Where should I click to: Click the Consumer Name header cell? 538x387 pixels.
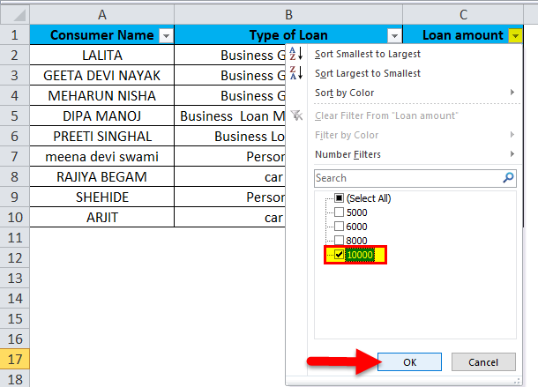tap(102, 35)
